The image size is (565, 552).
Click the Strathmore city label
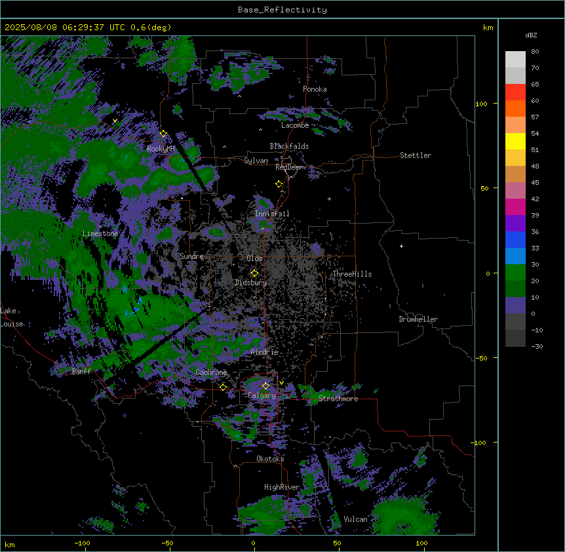coord(338,399)
